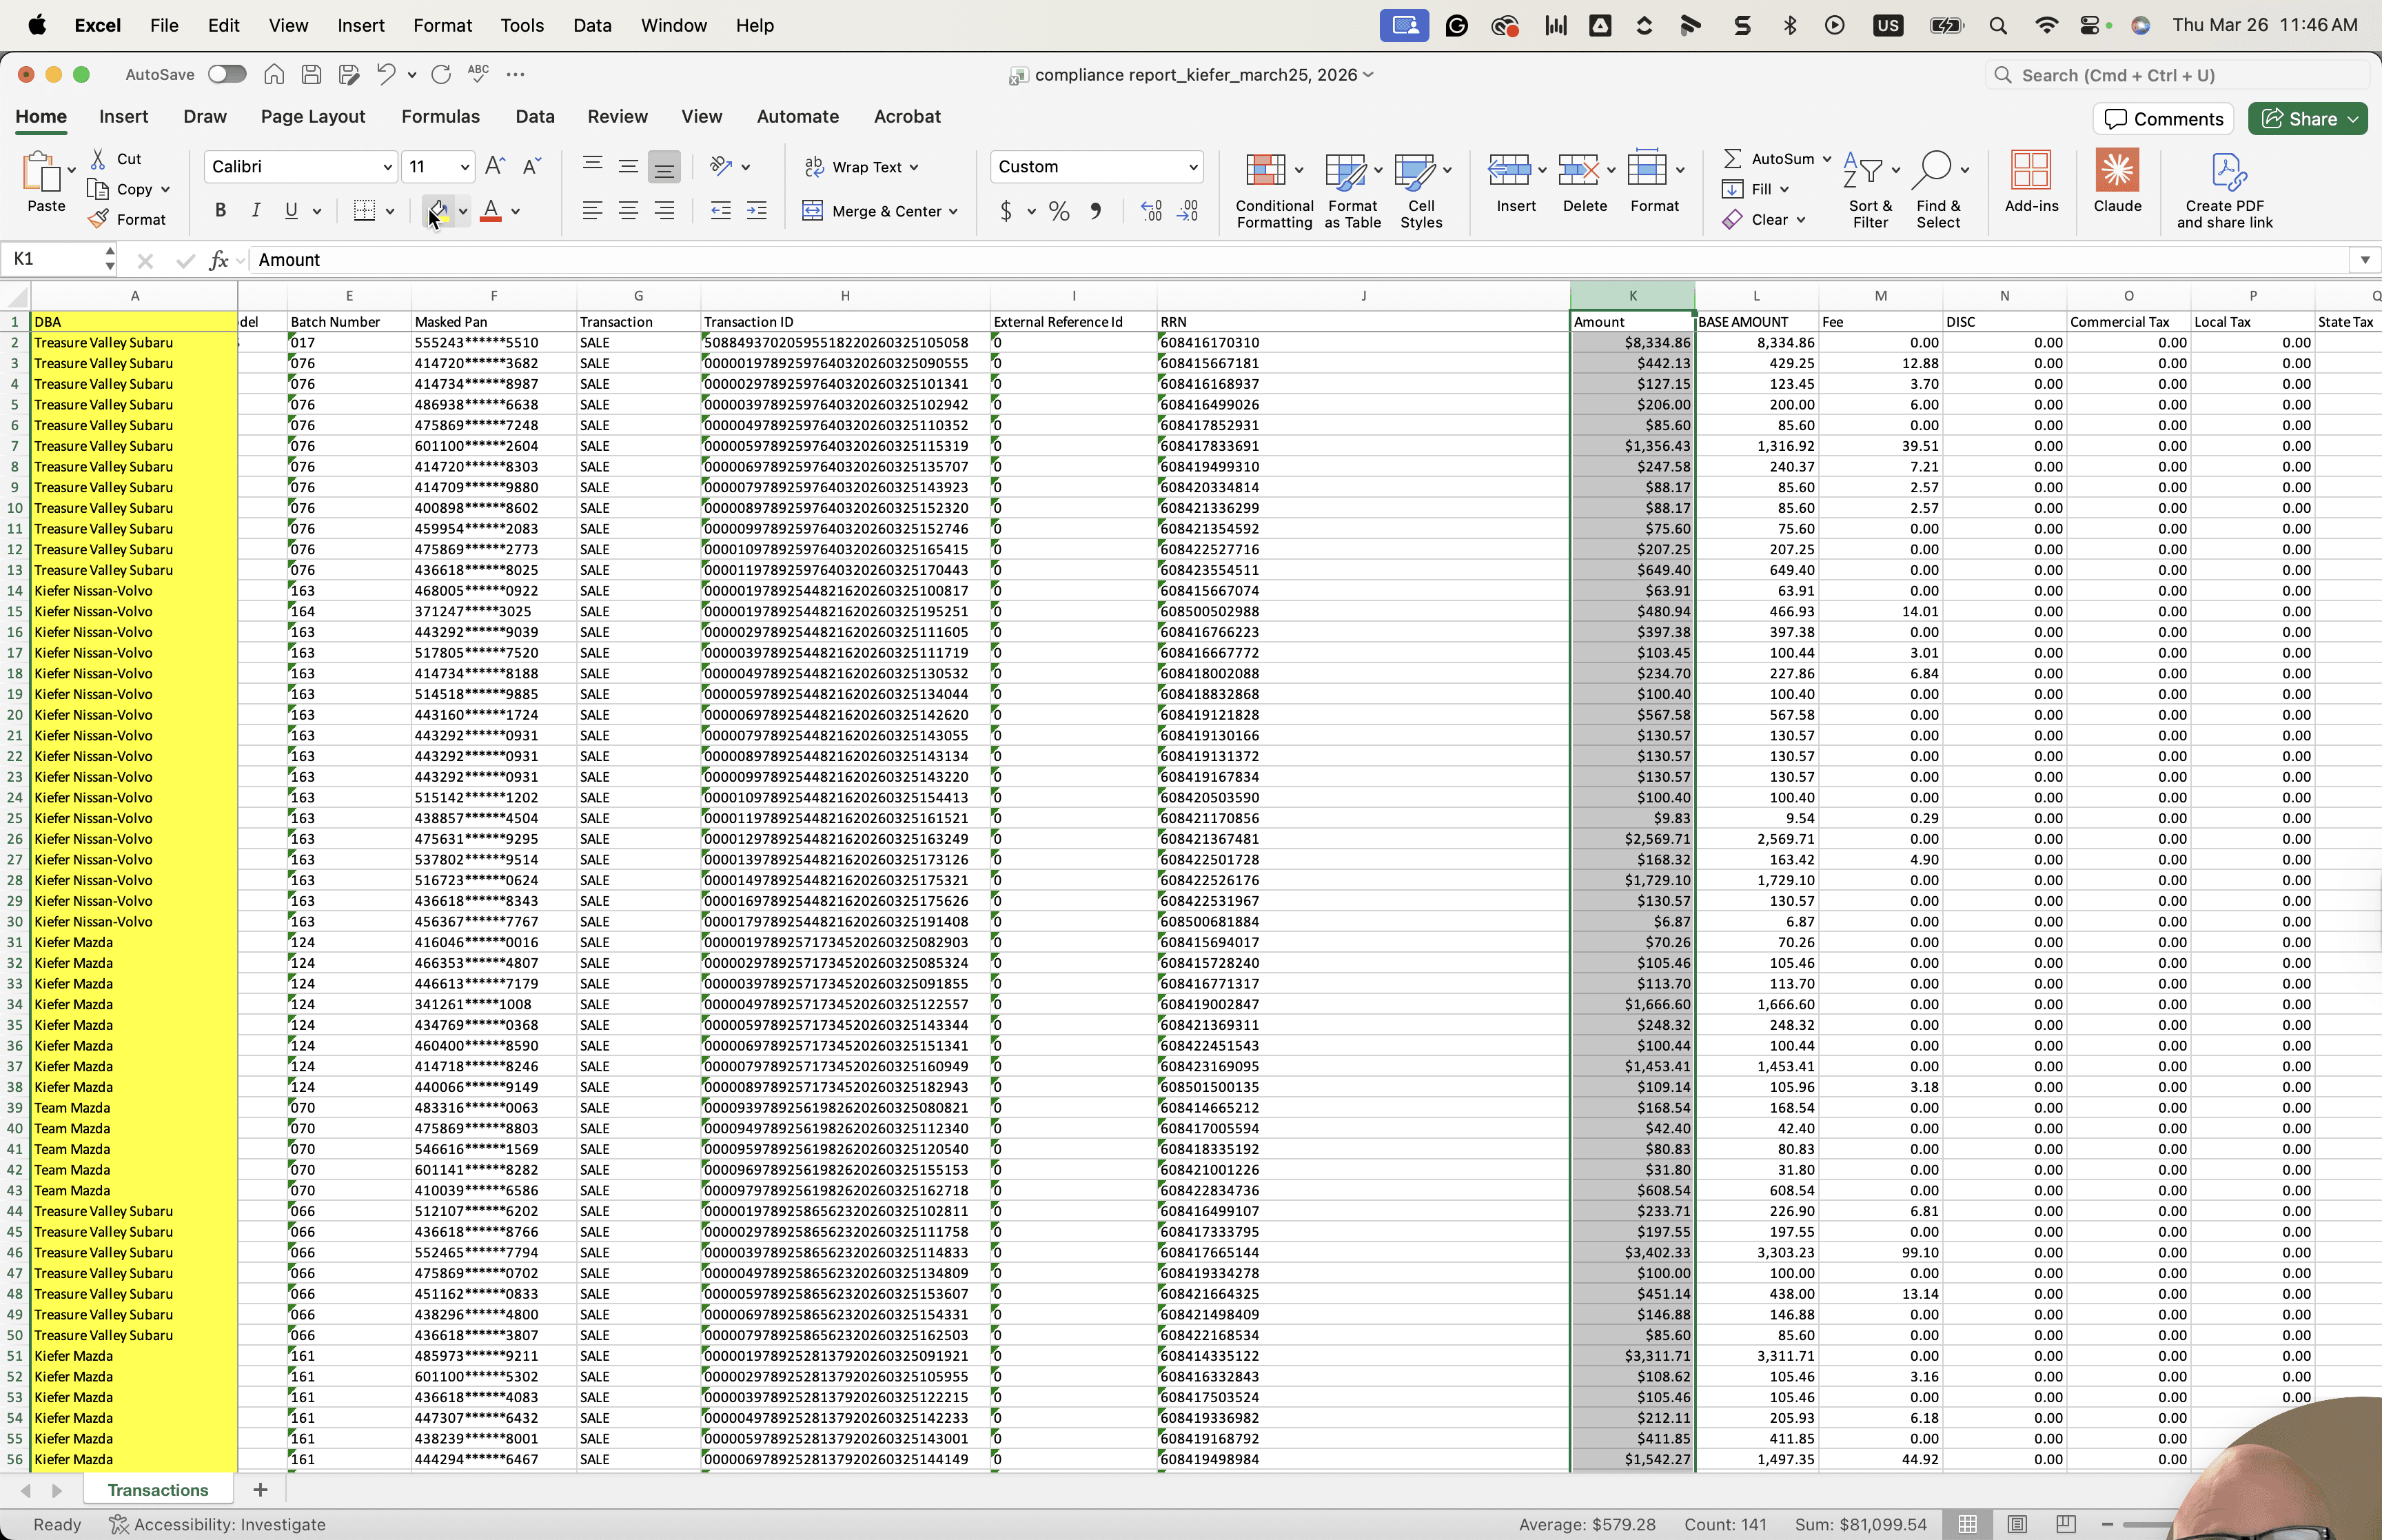2382x1540 pixels.
Task: Click the Save icon in the title bar
Action: pyautogui.click(x=311, y=74)
